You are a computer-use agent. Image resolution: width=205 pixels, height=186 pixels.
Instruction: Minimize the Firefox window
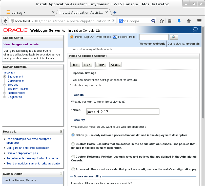(186, 4)
